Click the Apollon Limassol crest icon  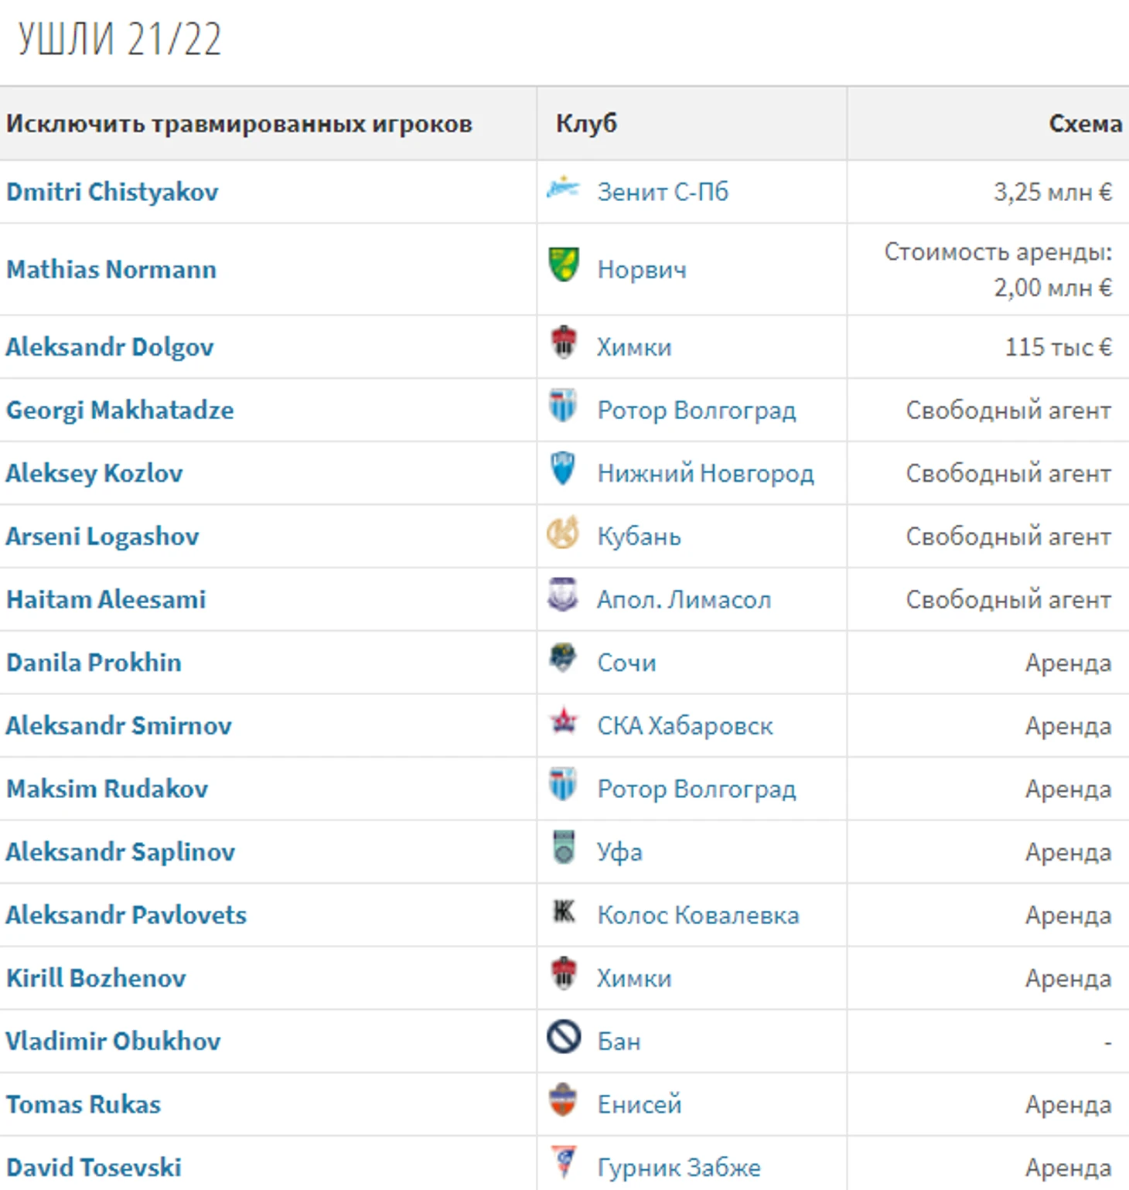563,596
